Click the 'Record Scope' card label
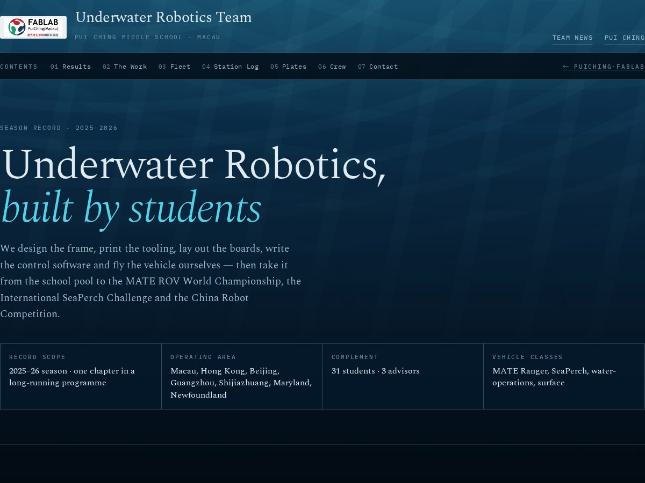This screenshot has width=645, height=483. 37,357
